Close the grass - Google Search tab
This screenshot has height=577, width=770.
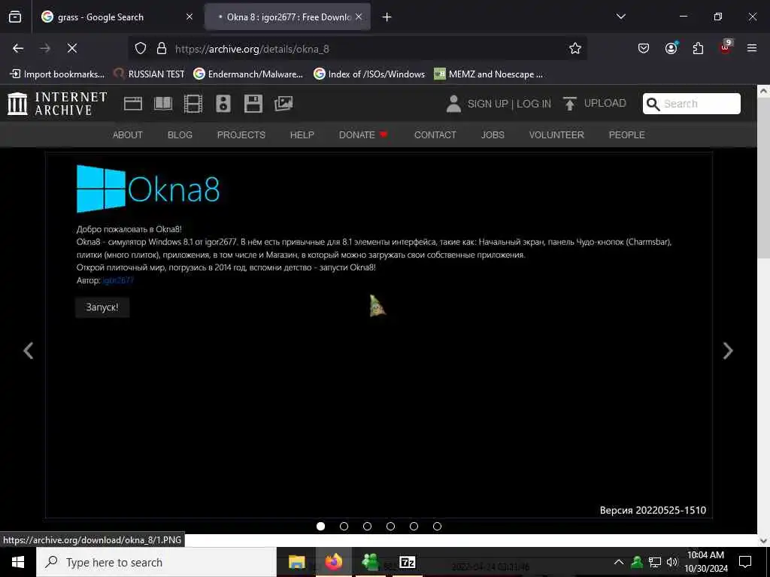pyautogui.click(x=189, y=17)
